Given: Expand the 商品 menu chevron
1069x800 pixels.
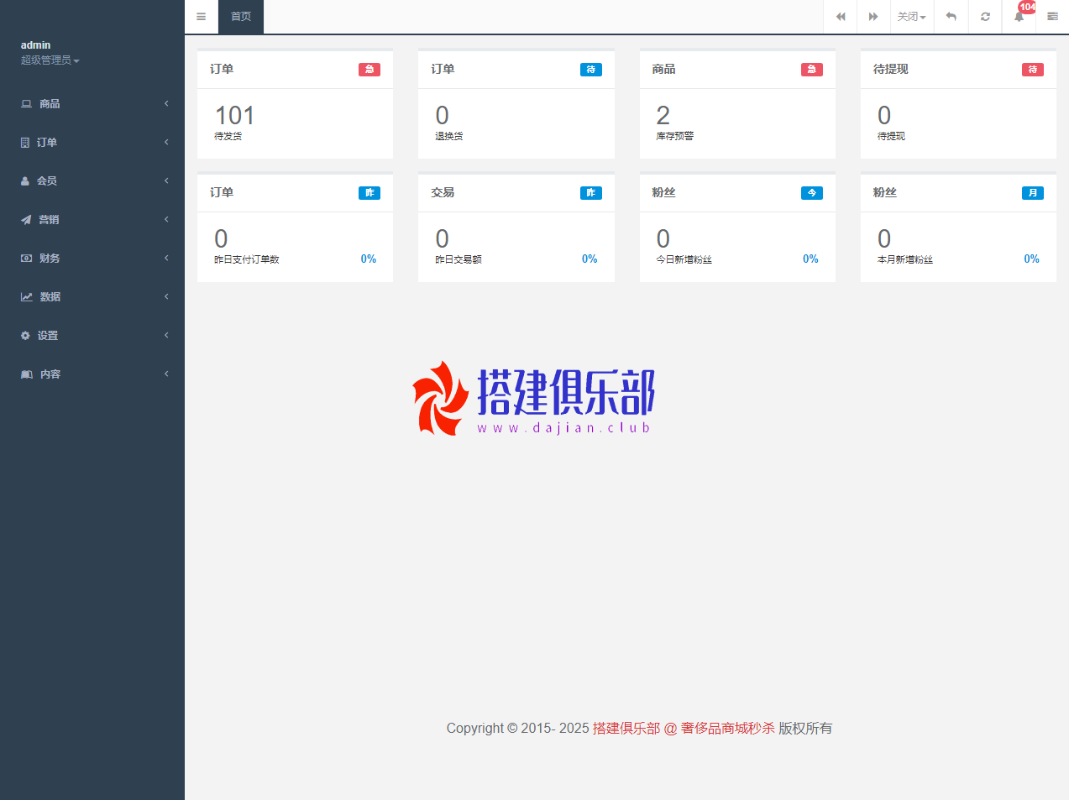Looking at the screenshot, I should (x=166, y=103).
